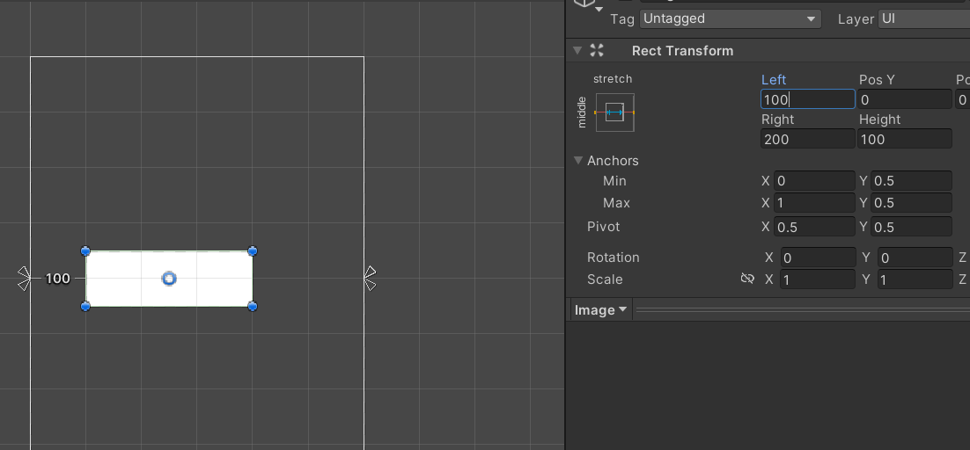Click the Anchors Min Y field
The height and width of the screenshot is (450, 970).
pos(911,181)
